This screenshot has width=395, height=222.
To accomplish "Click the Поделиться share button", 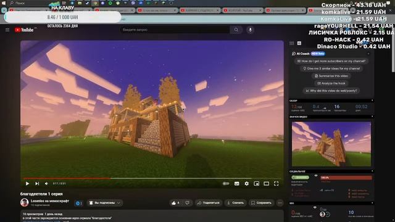I will [x=209, y=203].
